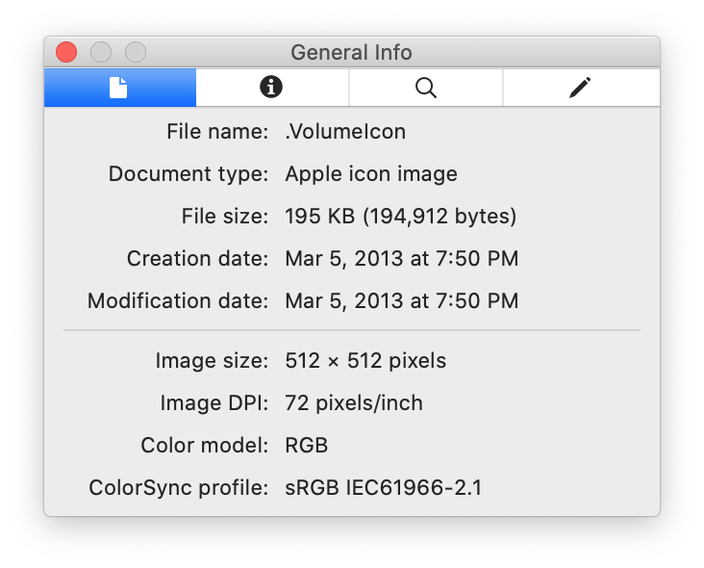
Task: Click the Image size label
Action: tap(212, 361)
